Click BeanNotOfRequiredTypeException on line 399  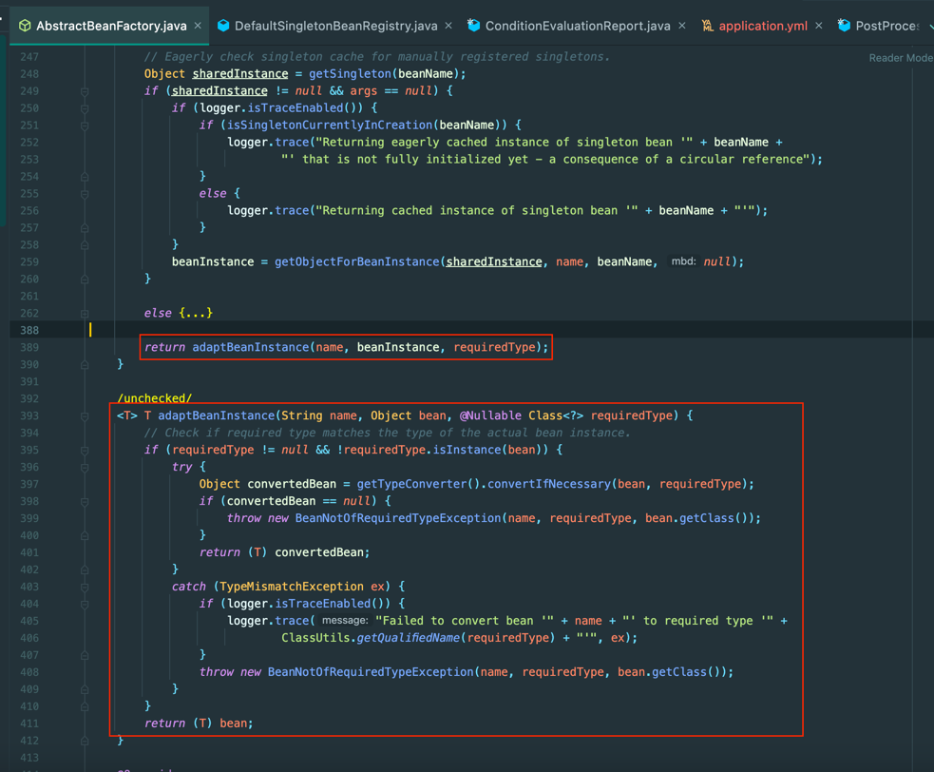pos(398,518)
